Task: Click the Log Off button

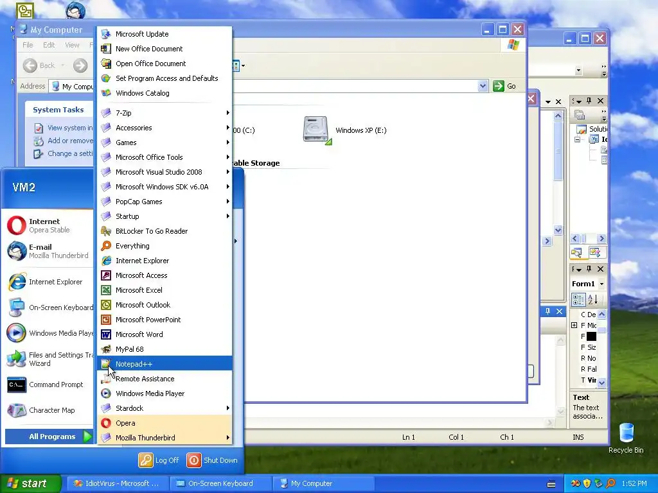Action: pos(159,460)
